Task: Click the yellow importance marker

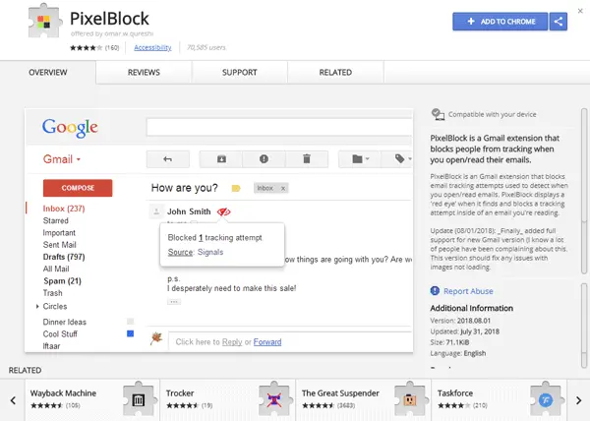Action: [236, 188]
